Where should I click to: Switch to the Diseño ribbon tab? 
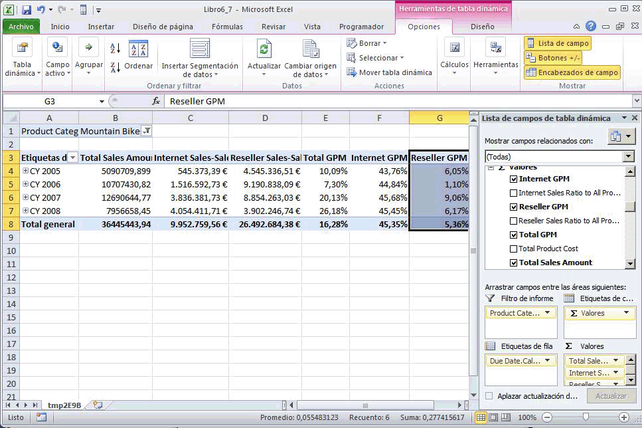pos(483,27)
